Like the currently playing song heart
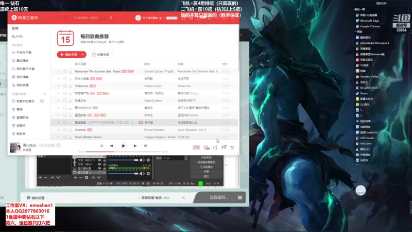 [59, 145]
